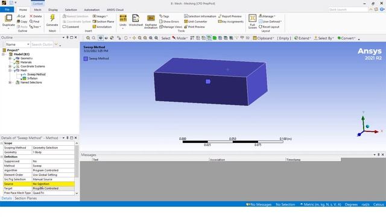Switch to the Automation ribbon tab
The image size is (386, 217).
92,10
